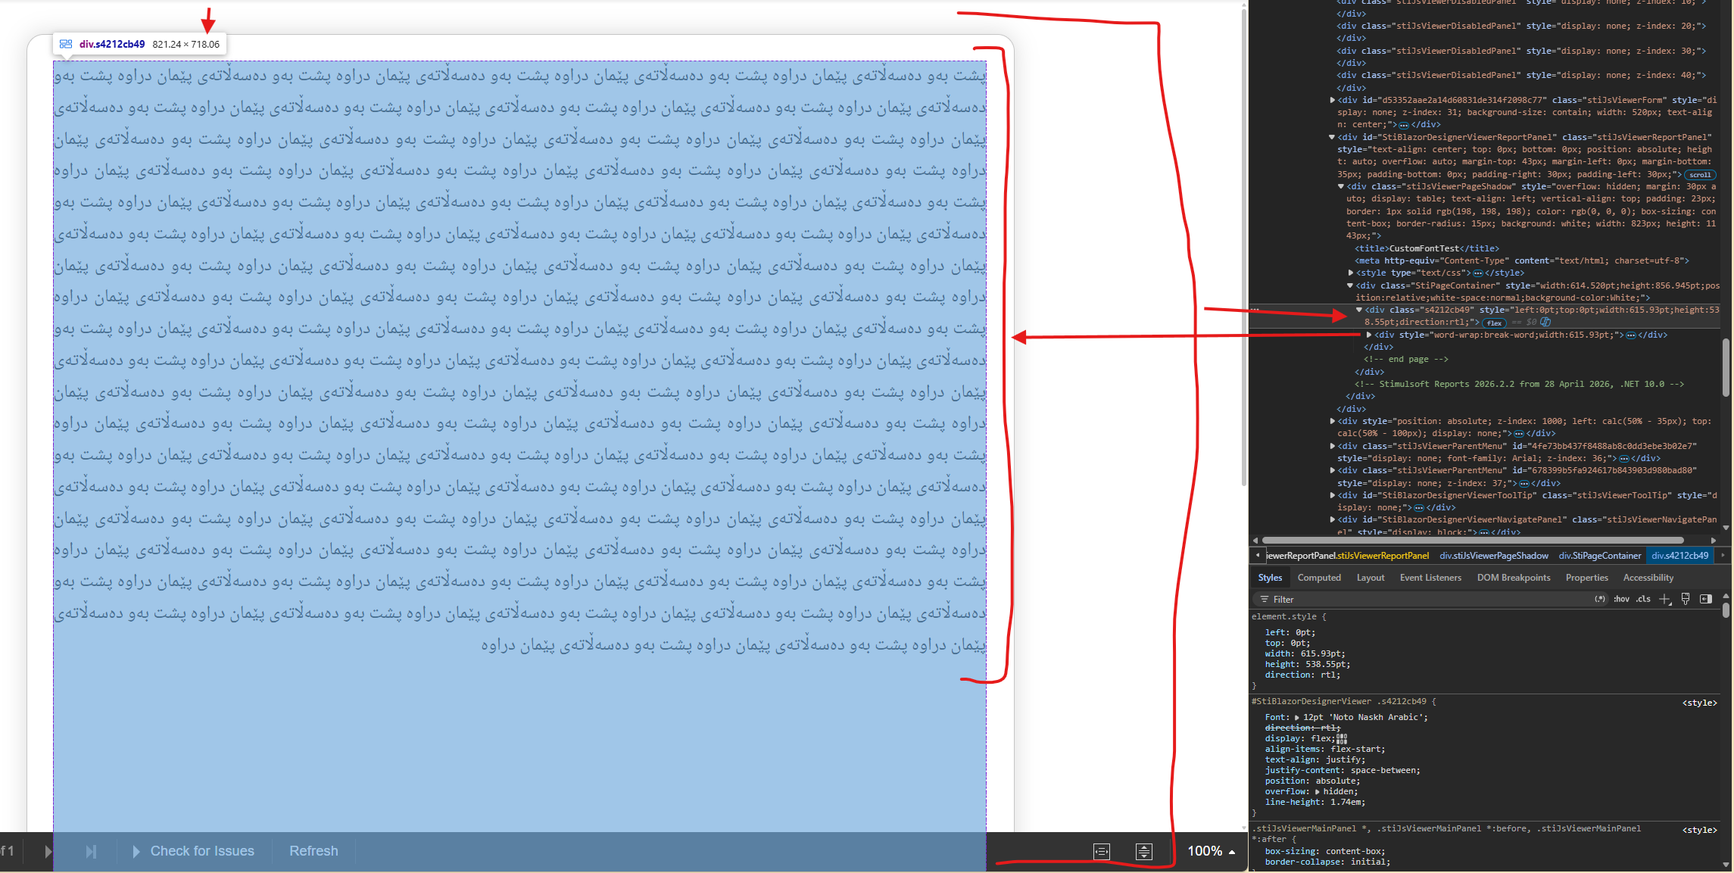Click the next page arrow in viewer toolbar
Image resolution: width=1734 pixels, height=873 pixels.
point(48,852)
